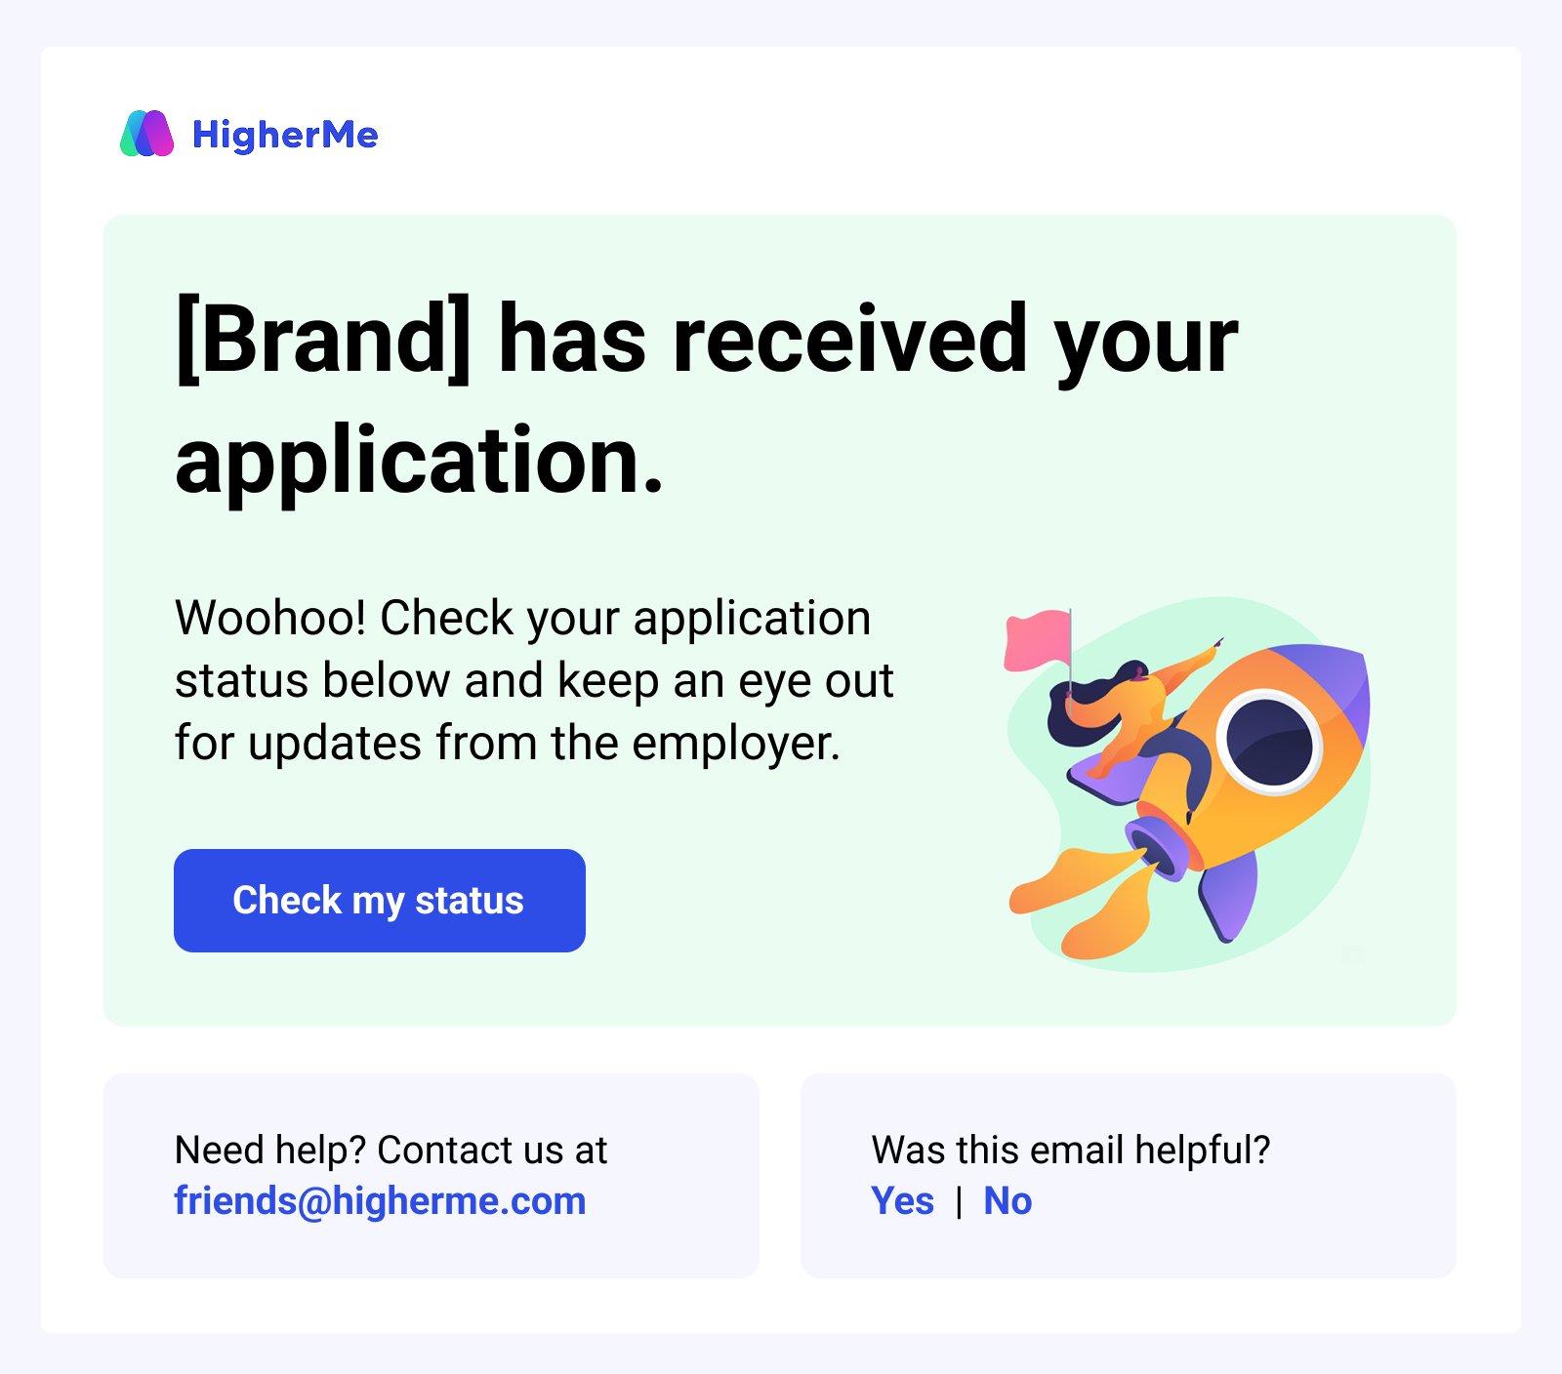Click the rocket's round porthole window
The height and width of the screenshot is (1374, 1562).
(1269, 742)
